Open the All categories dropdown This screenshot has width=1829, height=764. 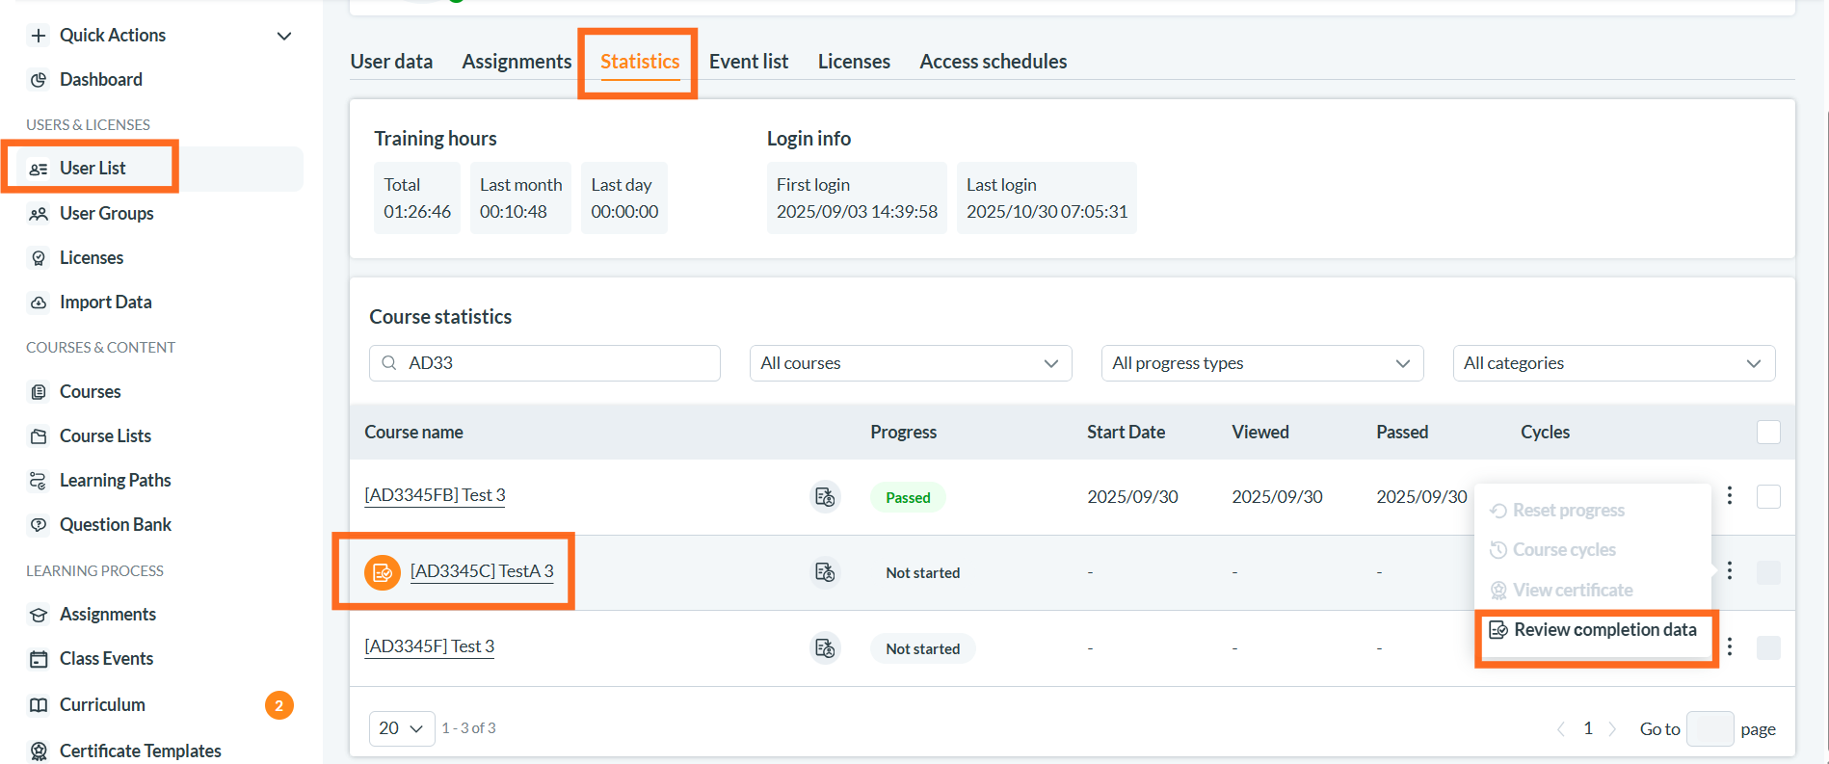(x=1614, y=363)
